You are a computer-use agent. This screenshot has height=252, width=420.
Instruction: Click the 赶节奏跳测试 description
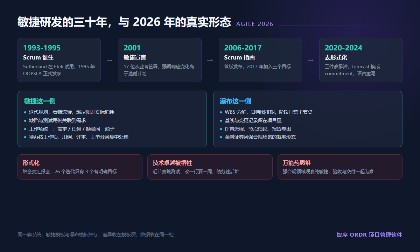tap(196, 172)
